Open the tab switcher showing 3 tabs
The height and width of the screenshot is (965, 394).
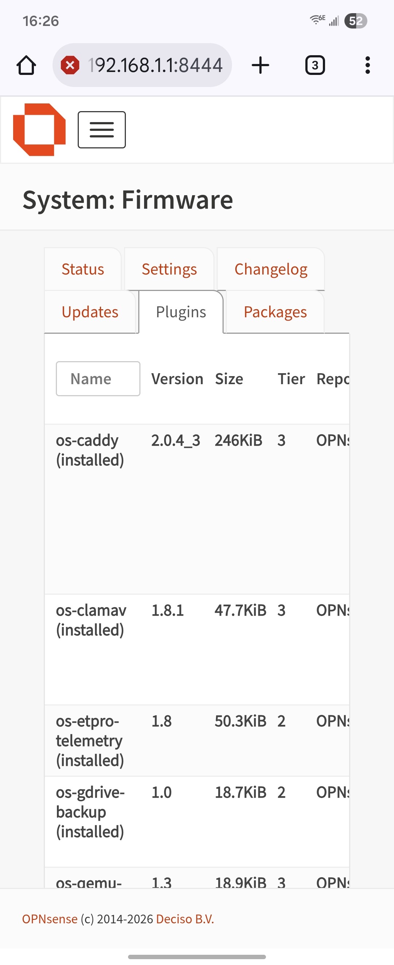[x=315, y=65]
